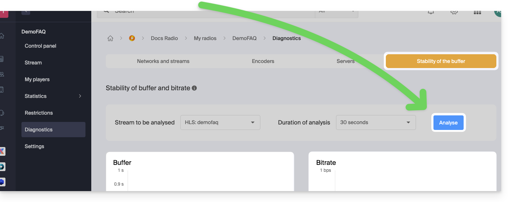Screen dimensions: 512x202
Task: Select the Stability of the buffer tab
Action: click(441, 61)
